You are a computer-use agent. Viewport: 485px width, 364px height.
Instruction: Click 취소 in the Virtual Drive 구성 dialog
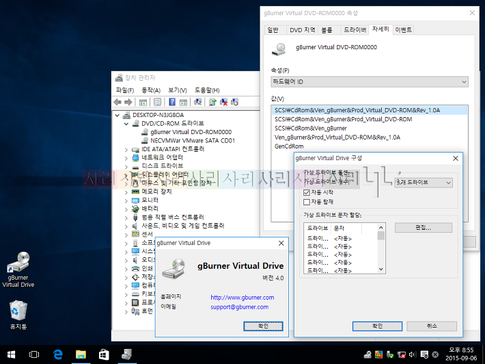432,326
